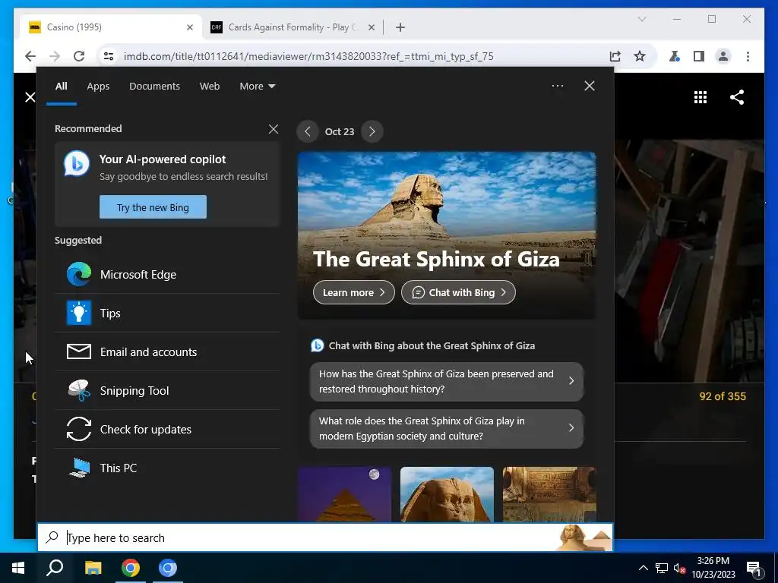Open This PC

(168, 468)
